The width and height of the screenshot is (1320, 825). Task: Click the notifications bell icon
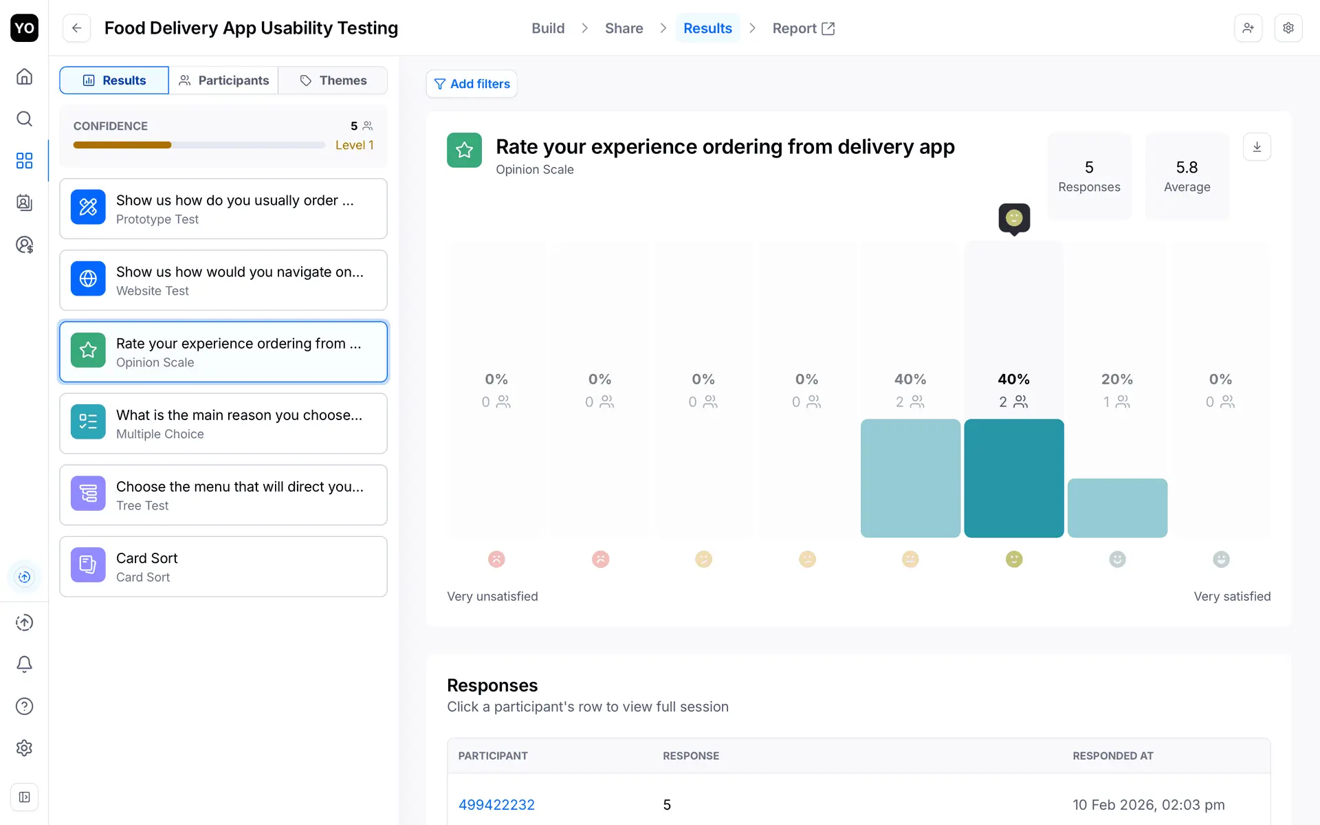(x=24, y=664)
